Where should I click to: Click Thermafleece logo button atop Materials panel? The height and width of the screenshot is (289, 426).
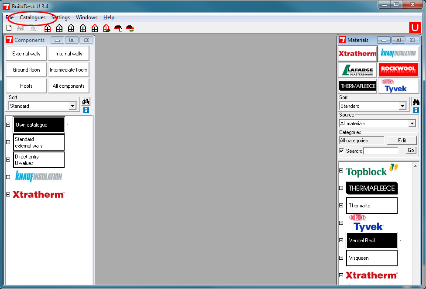click(x=357, y=86)
